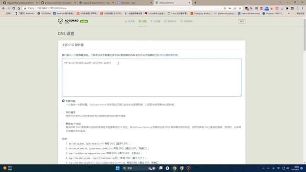Expand the bookmarks bar overflow chevron
306x172 pixels.
pyautogui.click(x=289, y=13)
